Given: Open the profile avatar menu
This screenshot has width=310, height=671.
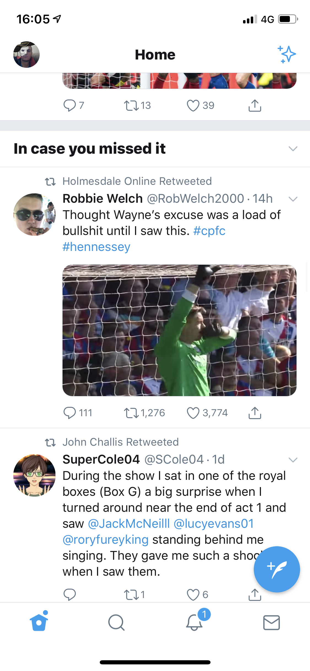Looking at the screenshot, I should pyautogui.click(x=26, y=55).
